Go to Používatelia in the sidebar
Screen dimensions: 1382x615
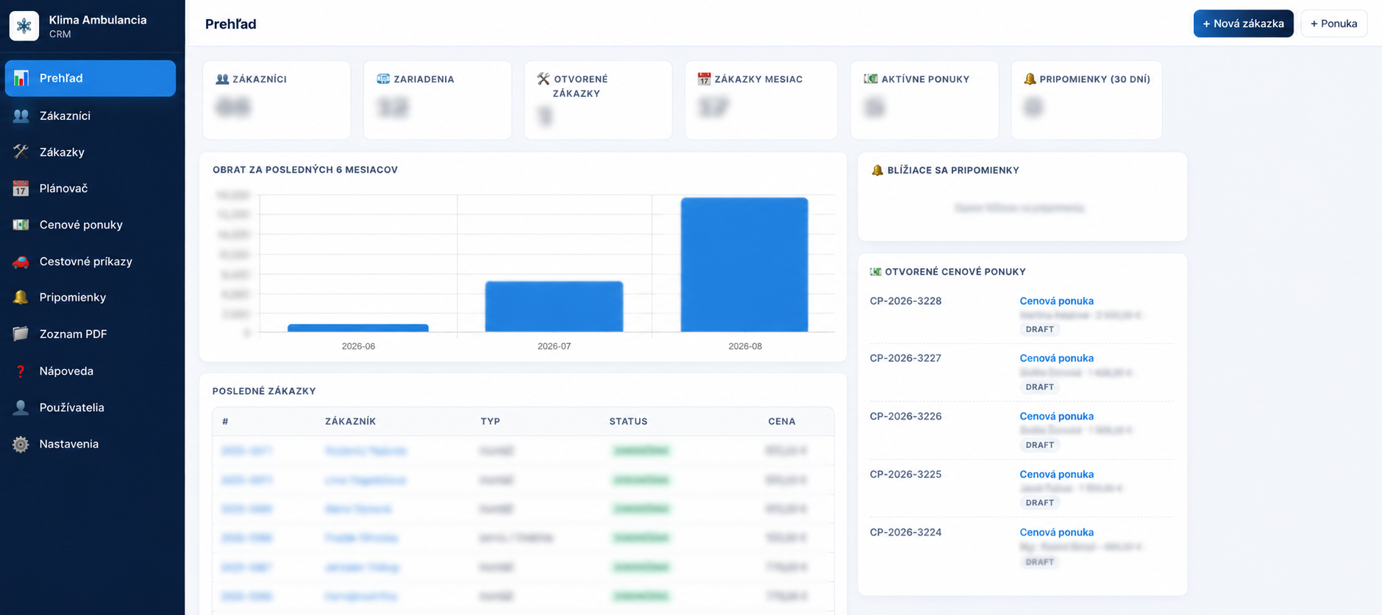(x=90, y=407)
